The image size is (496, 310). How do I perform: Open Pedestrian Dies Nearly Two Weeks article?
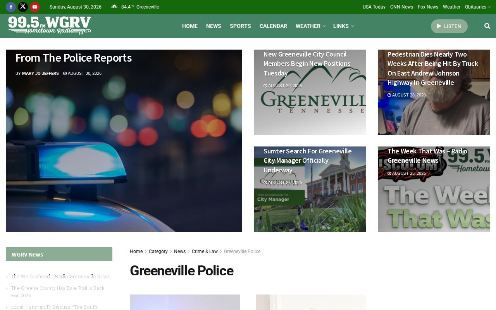[433, 68]
